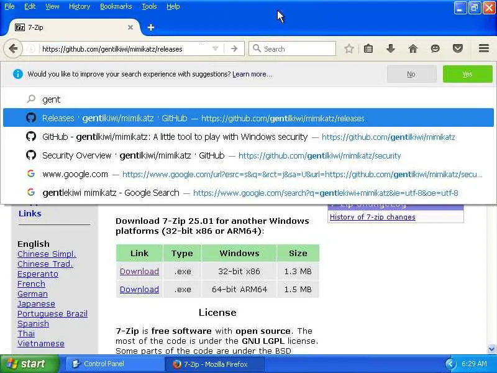Click the info icon in the notification bar
Viewport: 497px width, 373px height.
(x=18, y=74)
